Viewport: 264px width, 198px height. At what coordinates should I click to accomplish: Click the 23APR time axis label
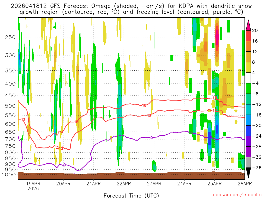(x=154, y=184)
